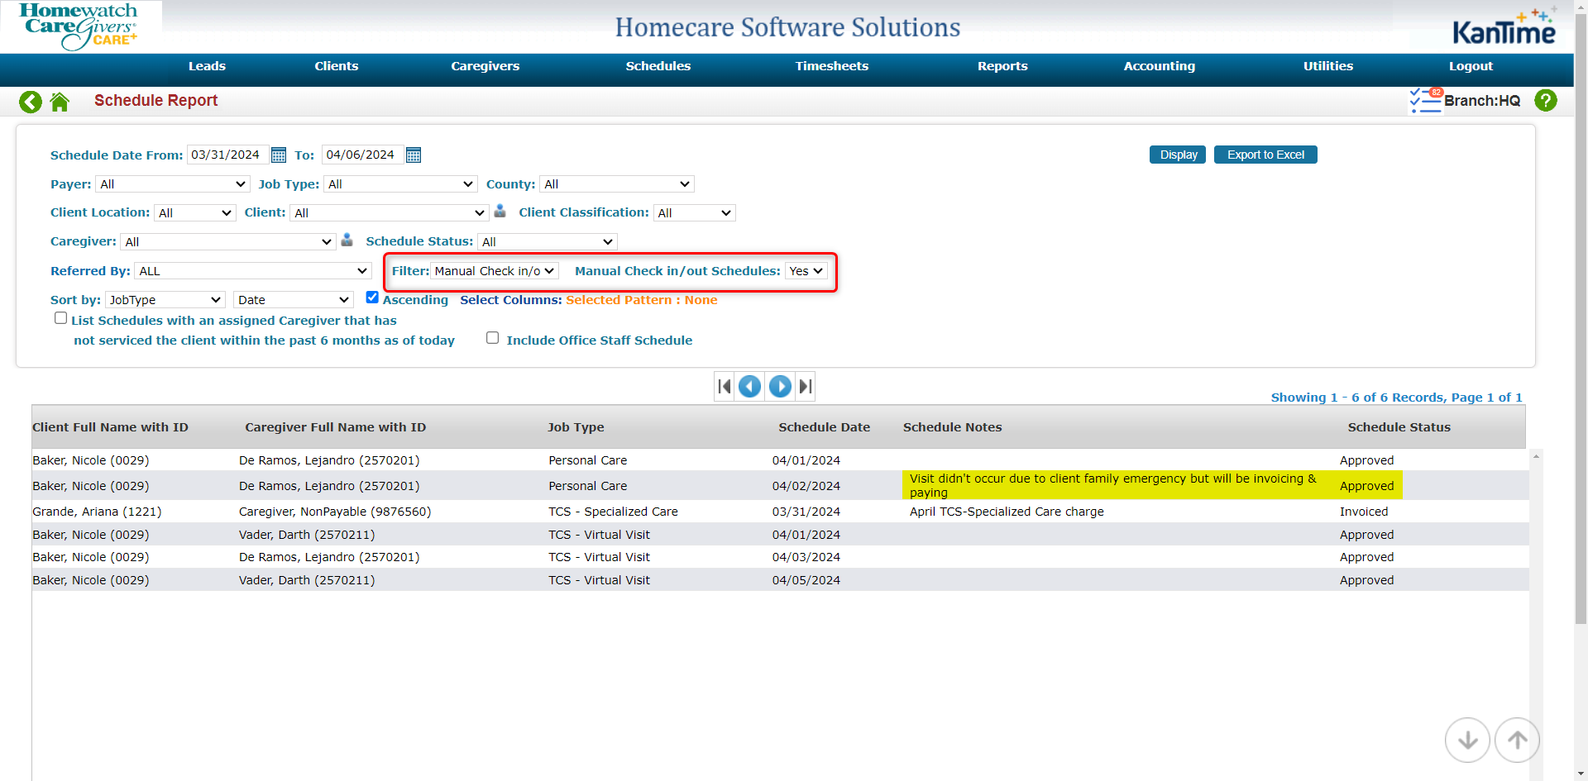Click the Export to Excel button

(1265, 155)
